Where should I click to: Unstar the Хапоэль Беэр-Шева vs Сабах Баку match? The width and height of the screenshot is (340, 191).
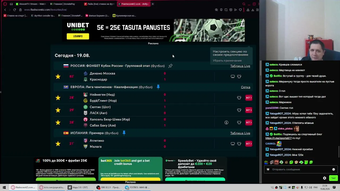pos(58,122)
